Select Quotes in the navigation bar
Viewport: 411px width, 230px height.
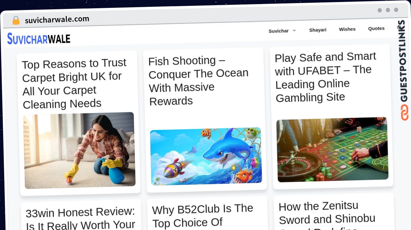pos(376,28)
